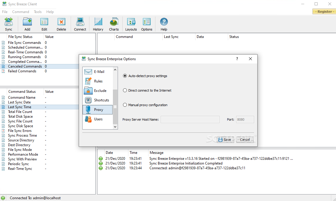This screenshot has width=336, height=201.
Task: Select the Total Disk Space row
Action: [40, 117]
